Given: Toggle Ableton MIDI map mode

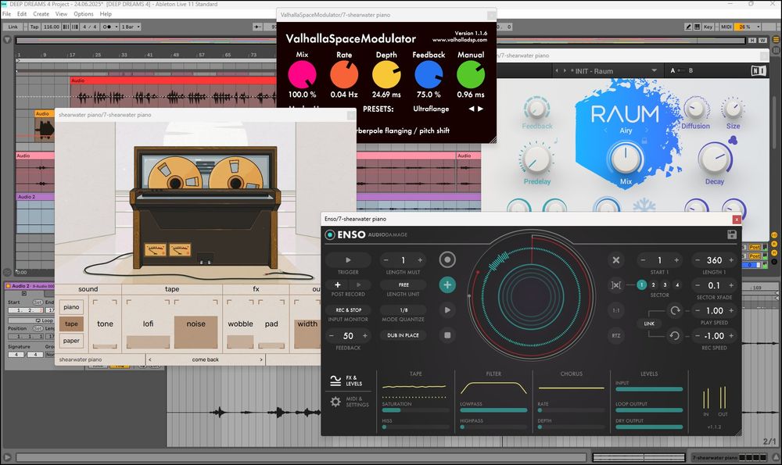Looking at the screenshot, I should [726, 27].
